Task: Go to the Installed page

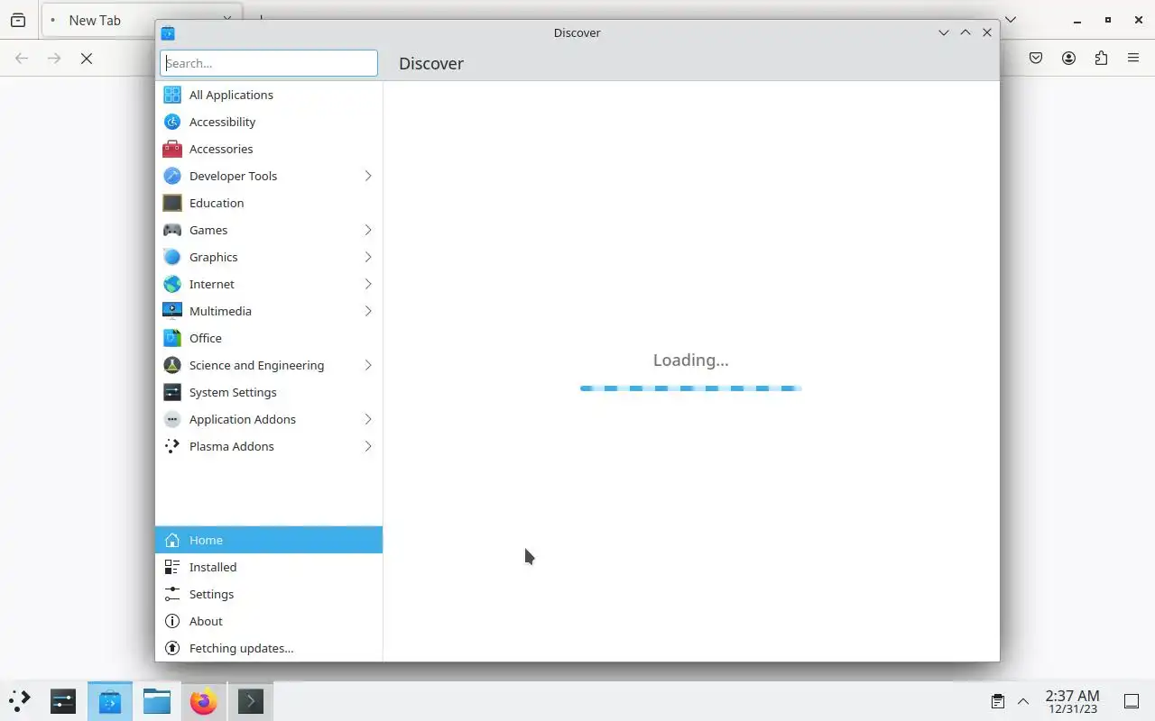Action: (x=269, y=567)
